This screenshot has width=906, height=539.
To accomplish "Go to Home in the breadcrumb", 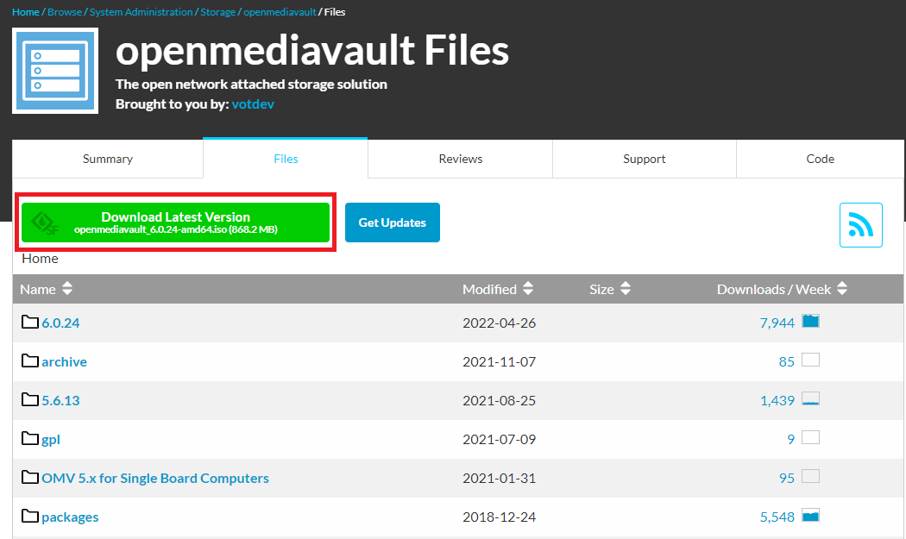I will click(x=26, y=11).
